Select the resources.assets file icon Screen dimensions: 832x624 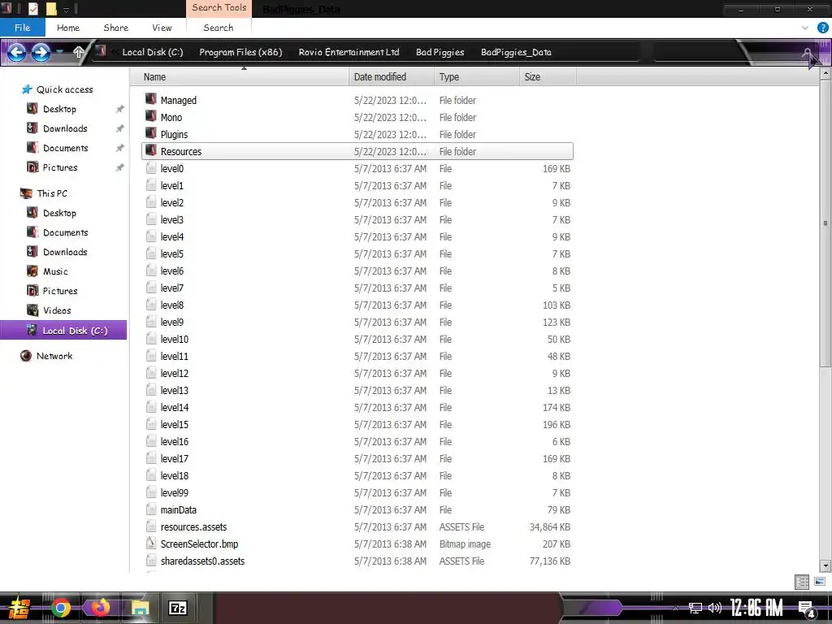[x=151, y=526]
